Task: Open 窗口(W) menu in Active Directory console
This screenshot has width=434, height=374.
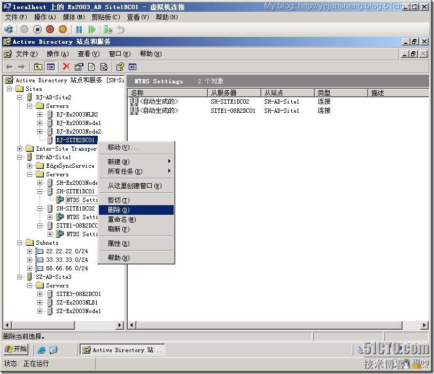Action: tap(120, 53)
